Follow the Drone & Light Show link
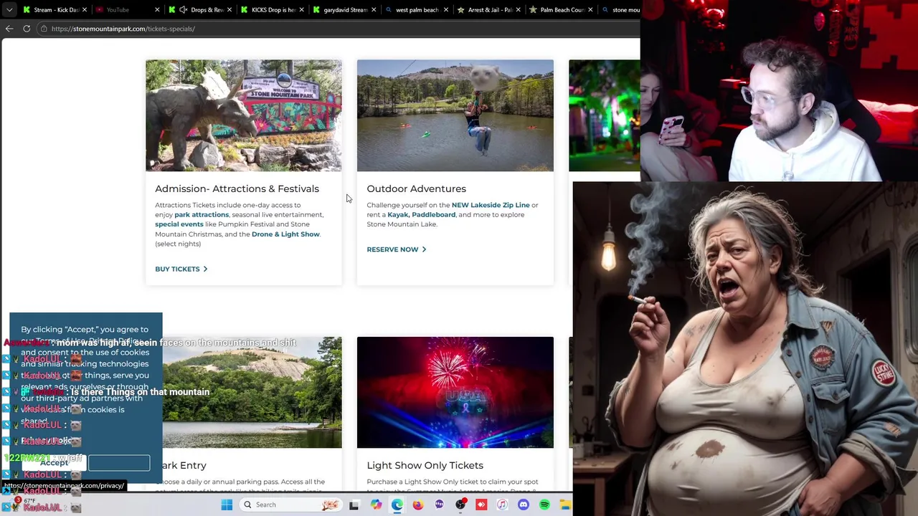The image size is (918, 516). pos(285,234)
